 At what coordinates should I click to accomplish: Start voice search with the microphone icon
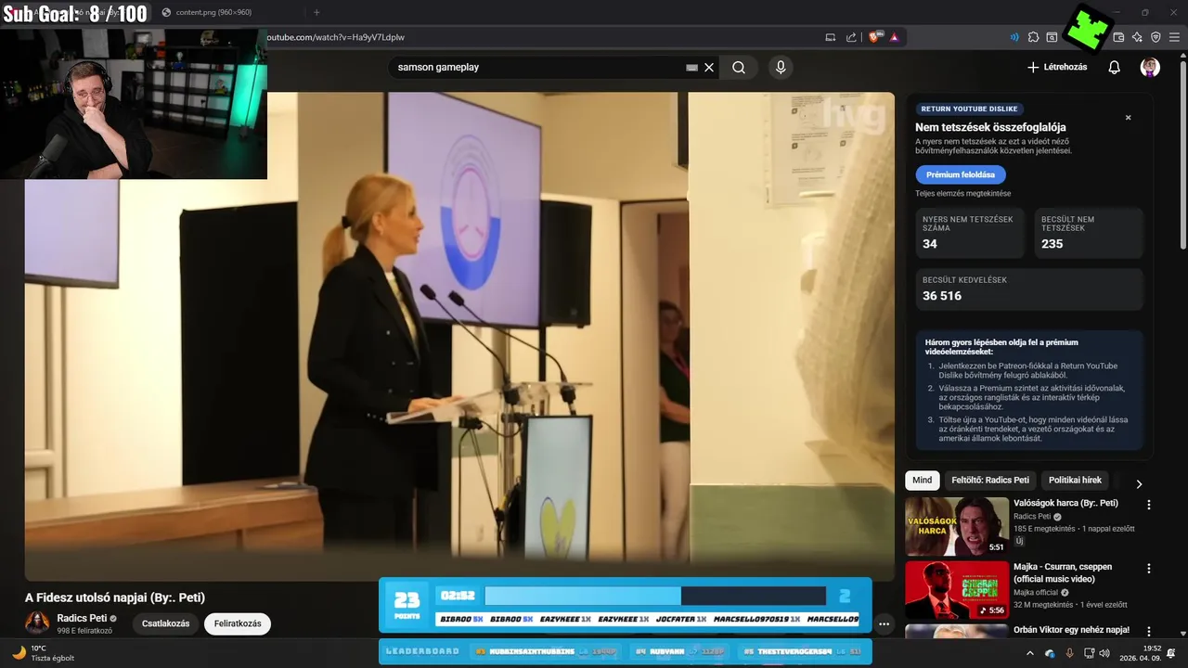point(781,68)
